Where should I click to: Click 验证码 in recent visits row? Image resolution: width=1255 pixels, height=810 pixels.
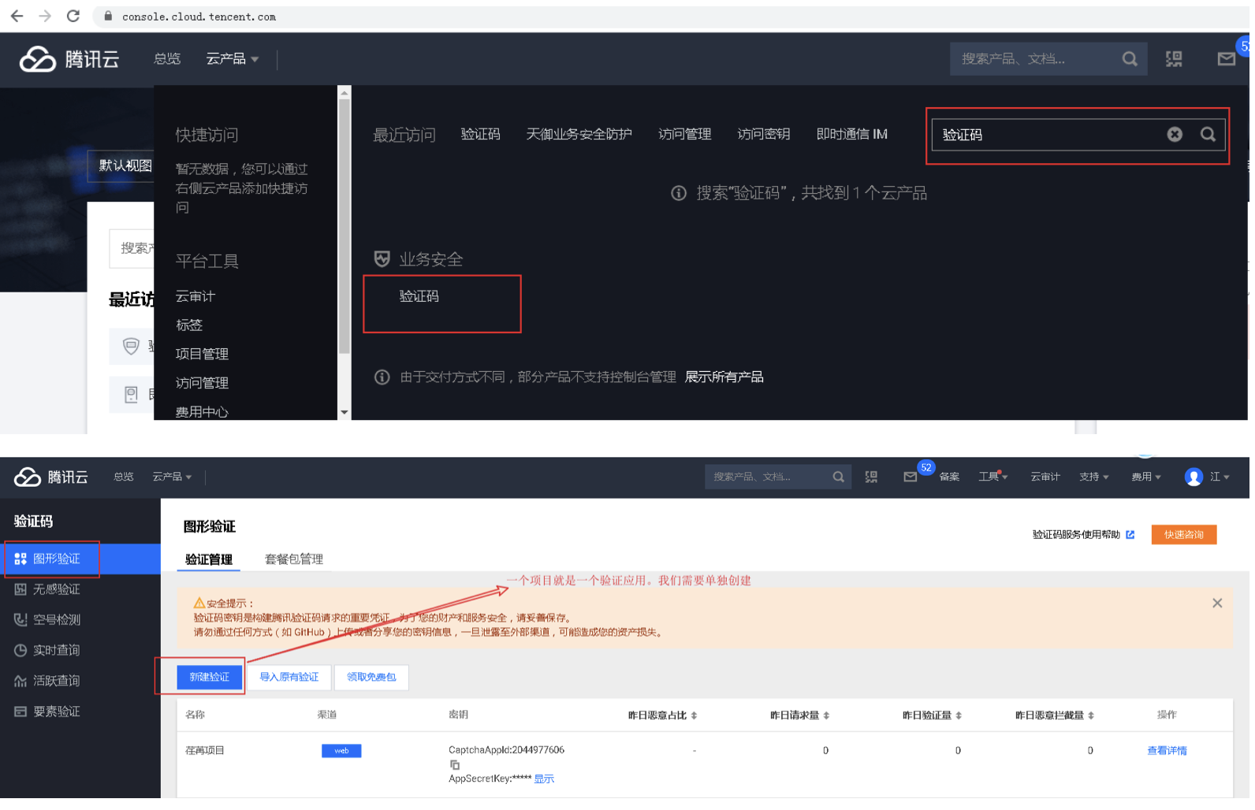click(482, 135)
